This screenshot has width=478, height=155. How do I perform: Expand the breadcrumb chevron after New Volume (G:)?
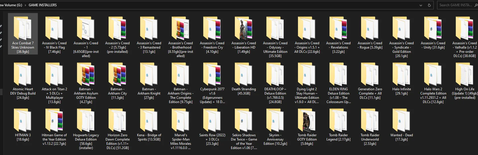pos(25,5)
